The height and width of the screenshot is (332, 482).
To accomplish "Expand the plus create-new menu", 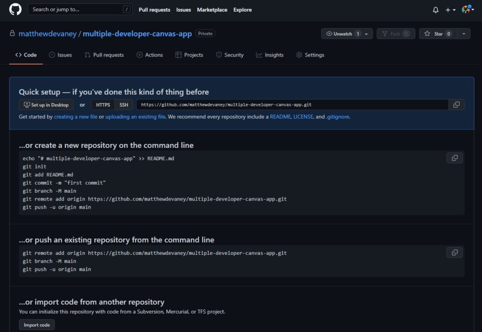I will point(450,10).
